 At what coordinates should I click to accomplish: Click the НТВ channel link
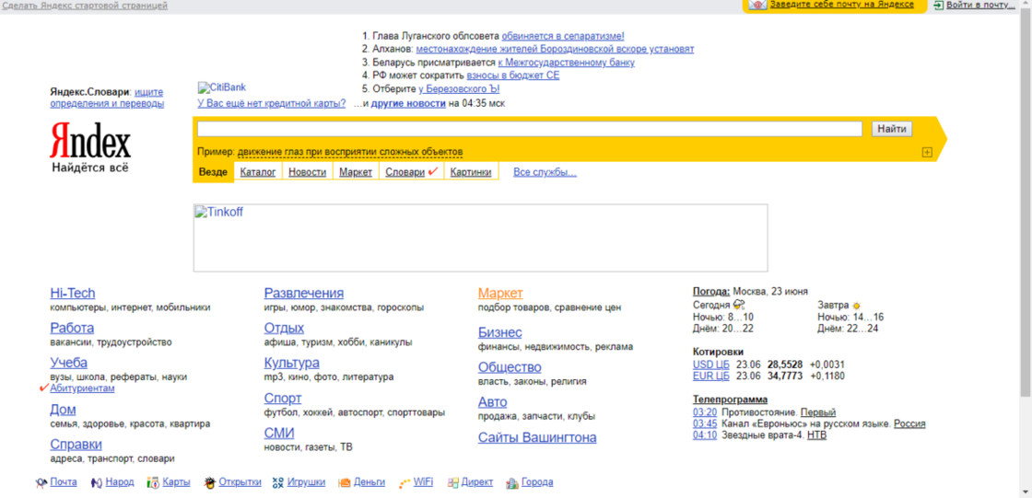(816, 434)
